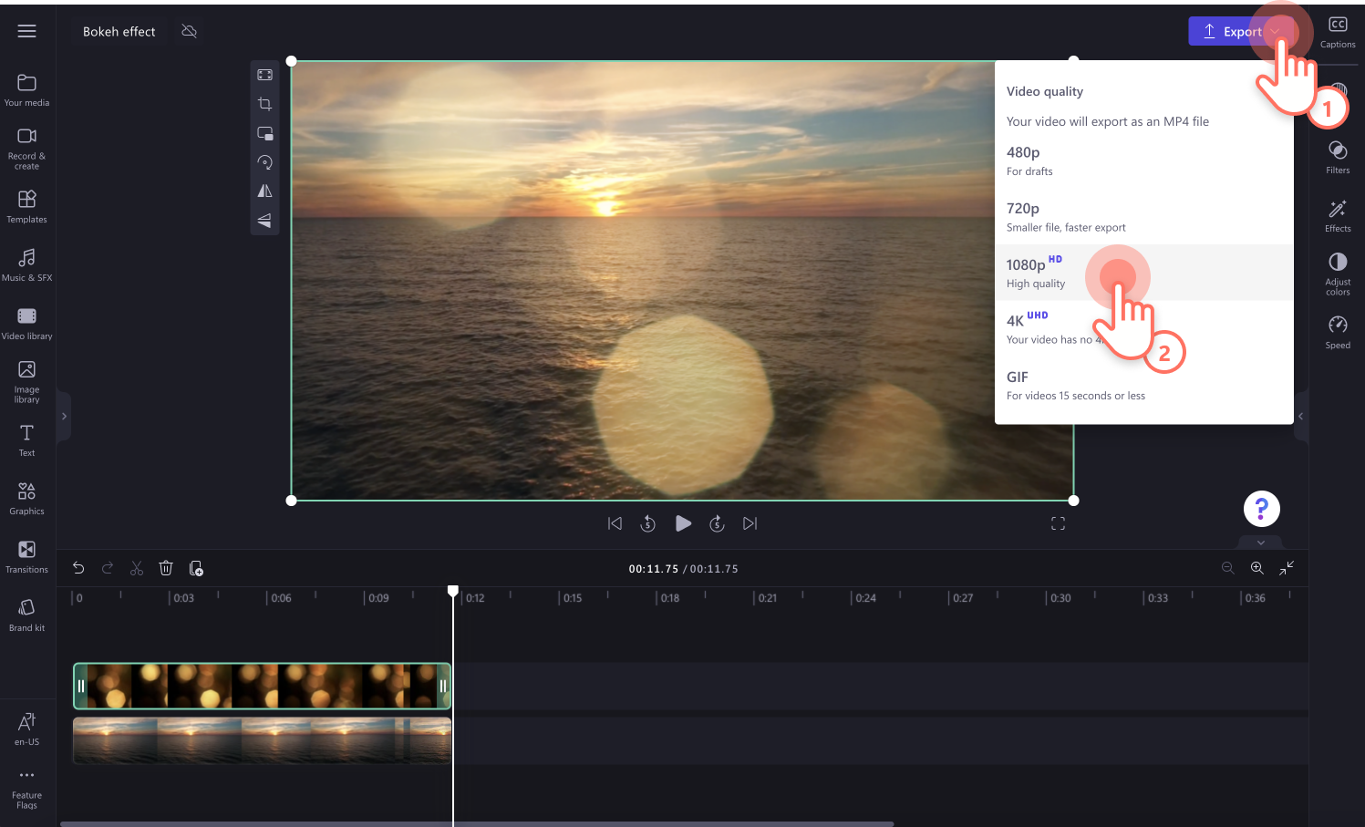Open Music & SFX library
1365x827 pixels.
pyautogui.click(x=26, y=264)
